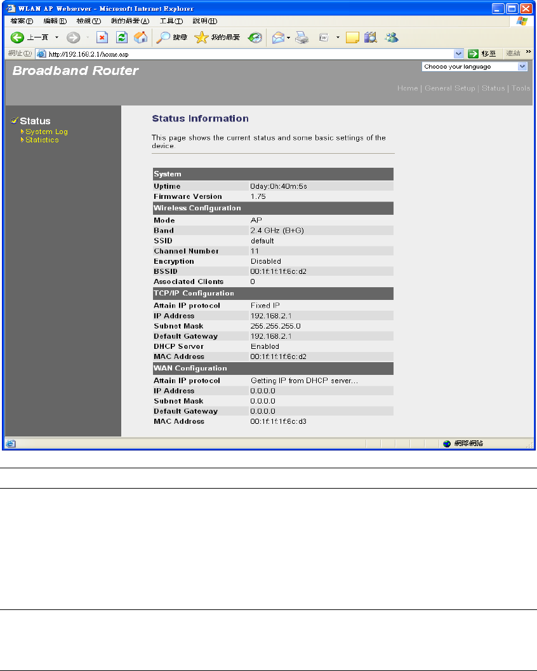Viewport: 537px width, 671px height.
Task: Click the WAN MAC Address 00:1f:1f:1f:6c:d3
Action: (x=278, y=421)
